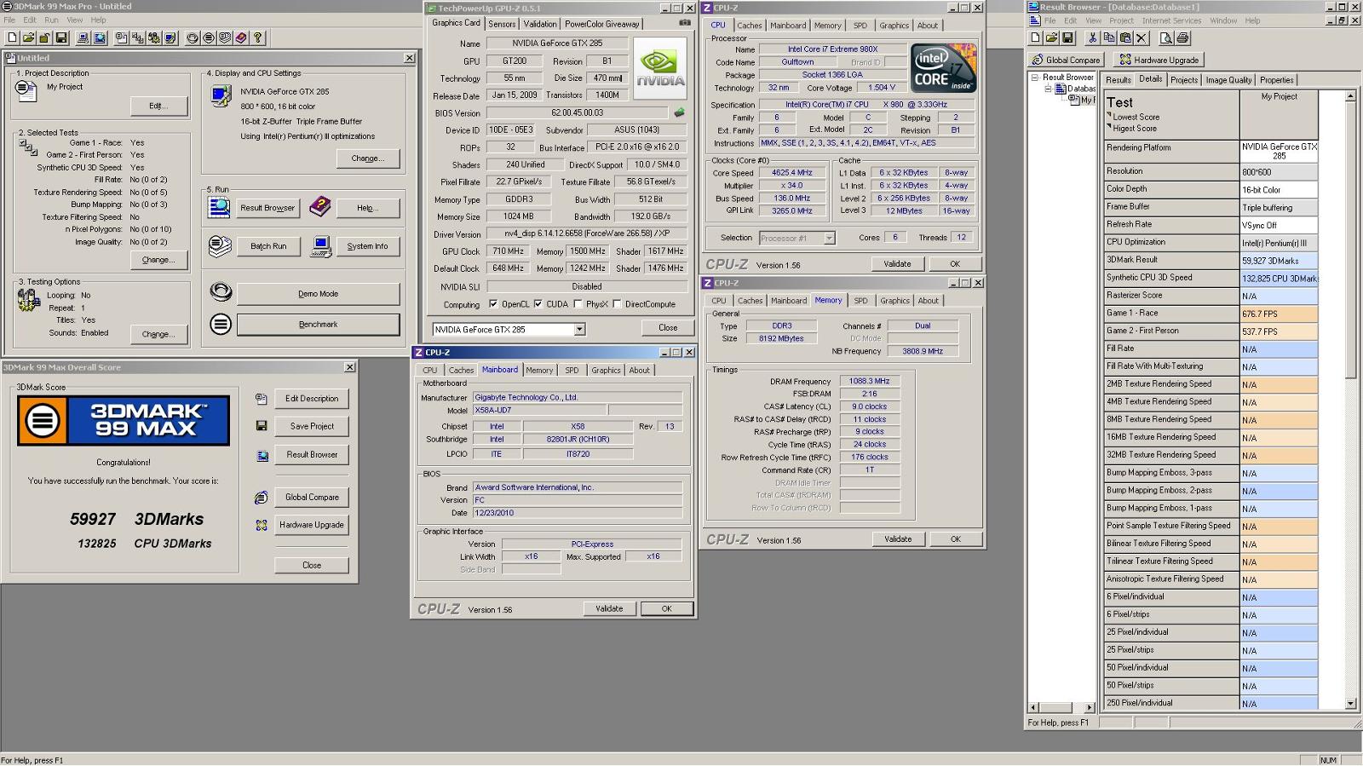1363x766 pixels.
Task: Click Print Preview icon in Result Browser toolbar
Action: 1166,37
